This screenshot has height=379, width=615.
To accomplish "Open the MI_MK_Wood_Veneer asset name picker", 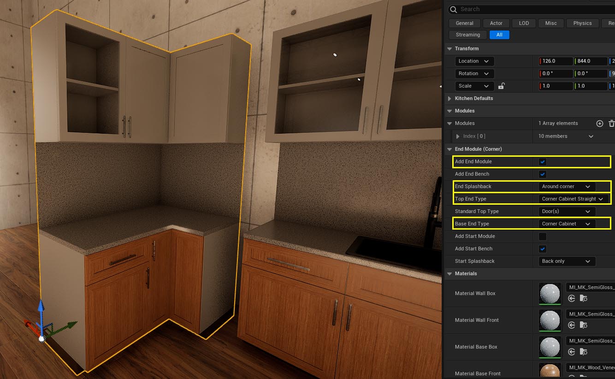I will (591, 367).
